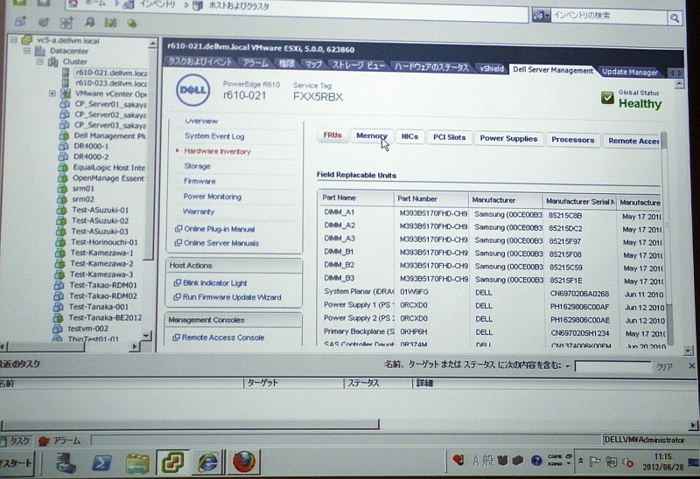700x479 pixels.
Task: Open the FRUs inventory tab
Action: point(332,135)
